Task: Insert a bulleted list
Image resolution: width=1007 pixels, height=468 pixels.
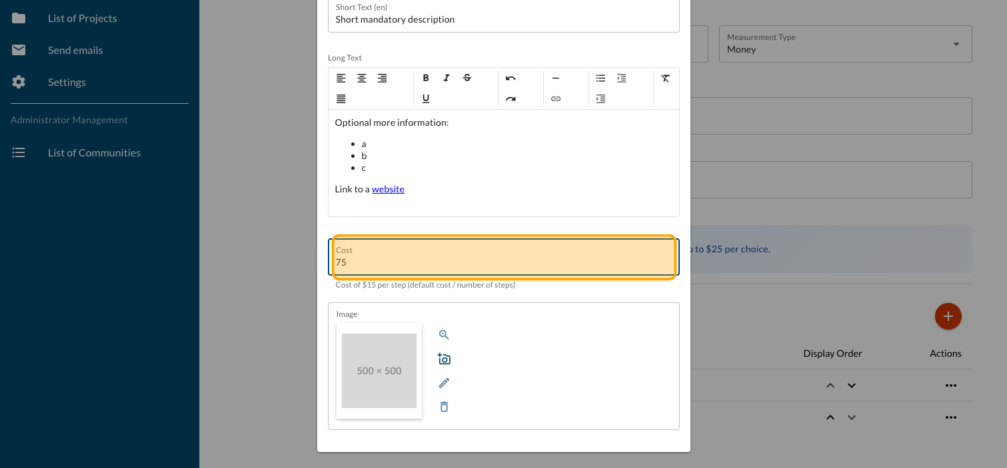Action: click(600, 78)
